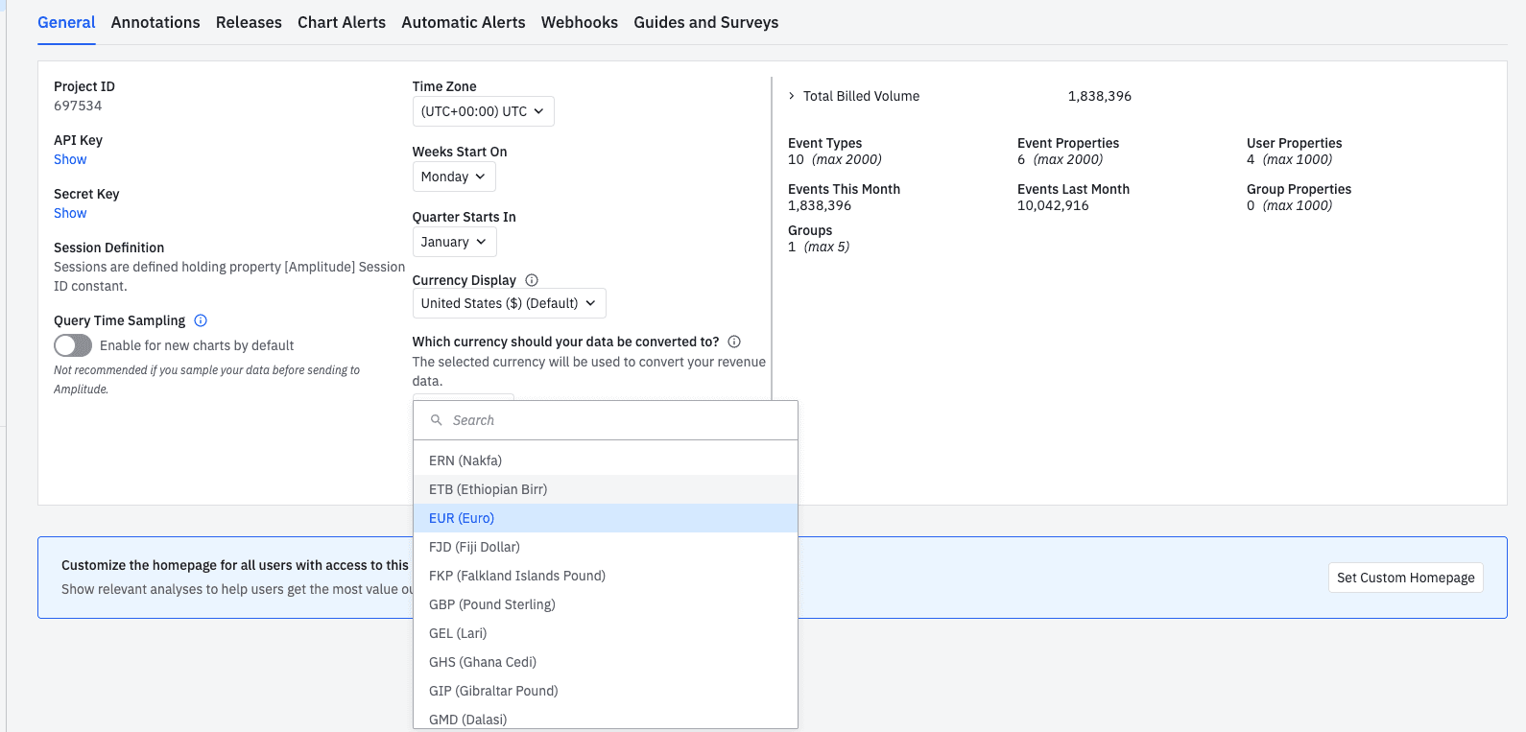Enable query time sampling toggle
This screenshot has height=732, width=1526.
coord(73,345)
